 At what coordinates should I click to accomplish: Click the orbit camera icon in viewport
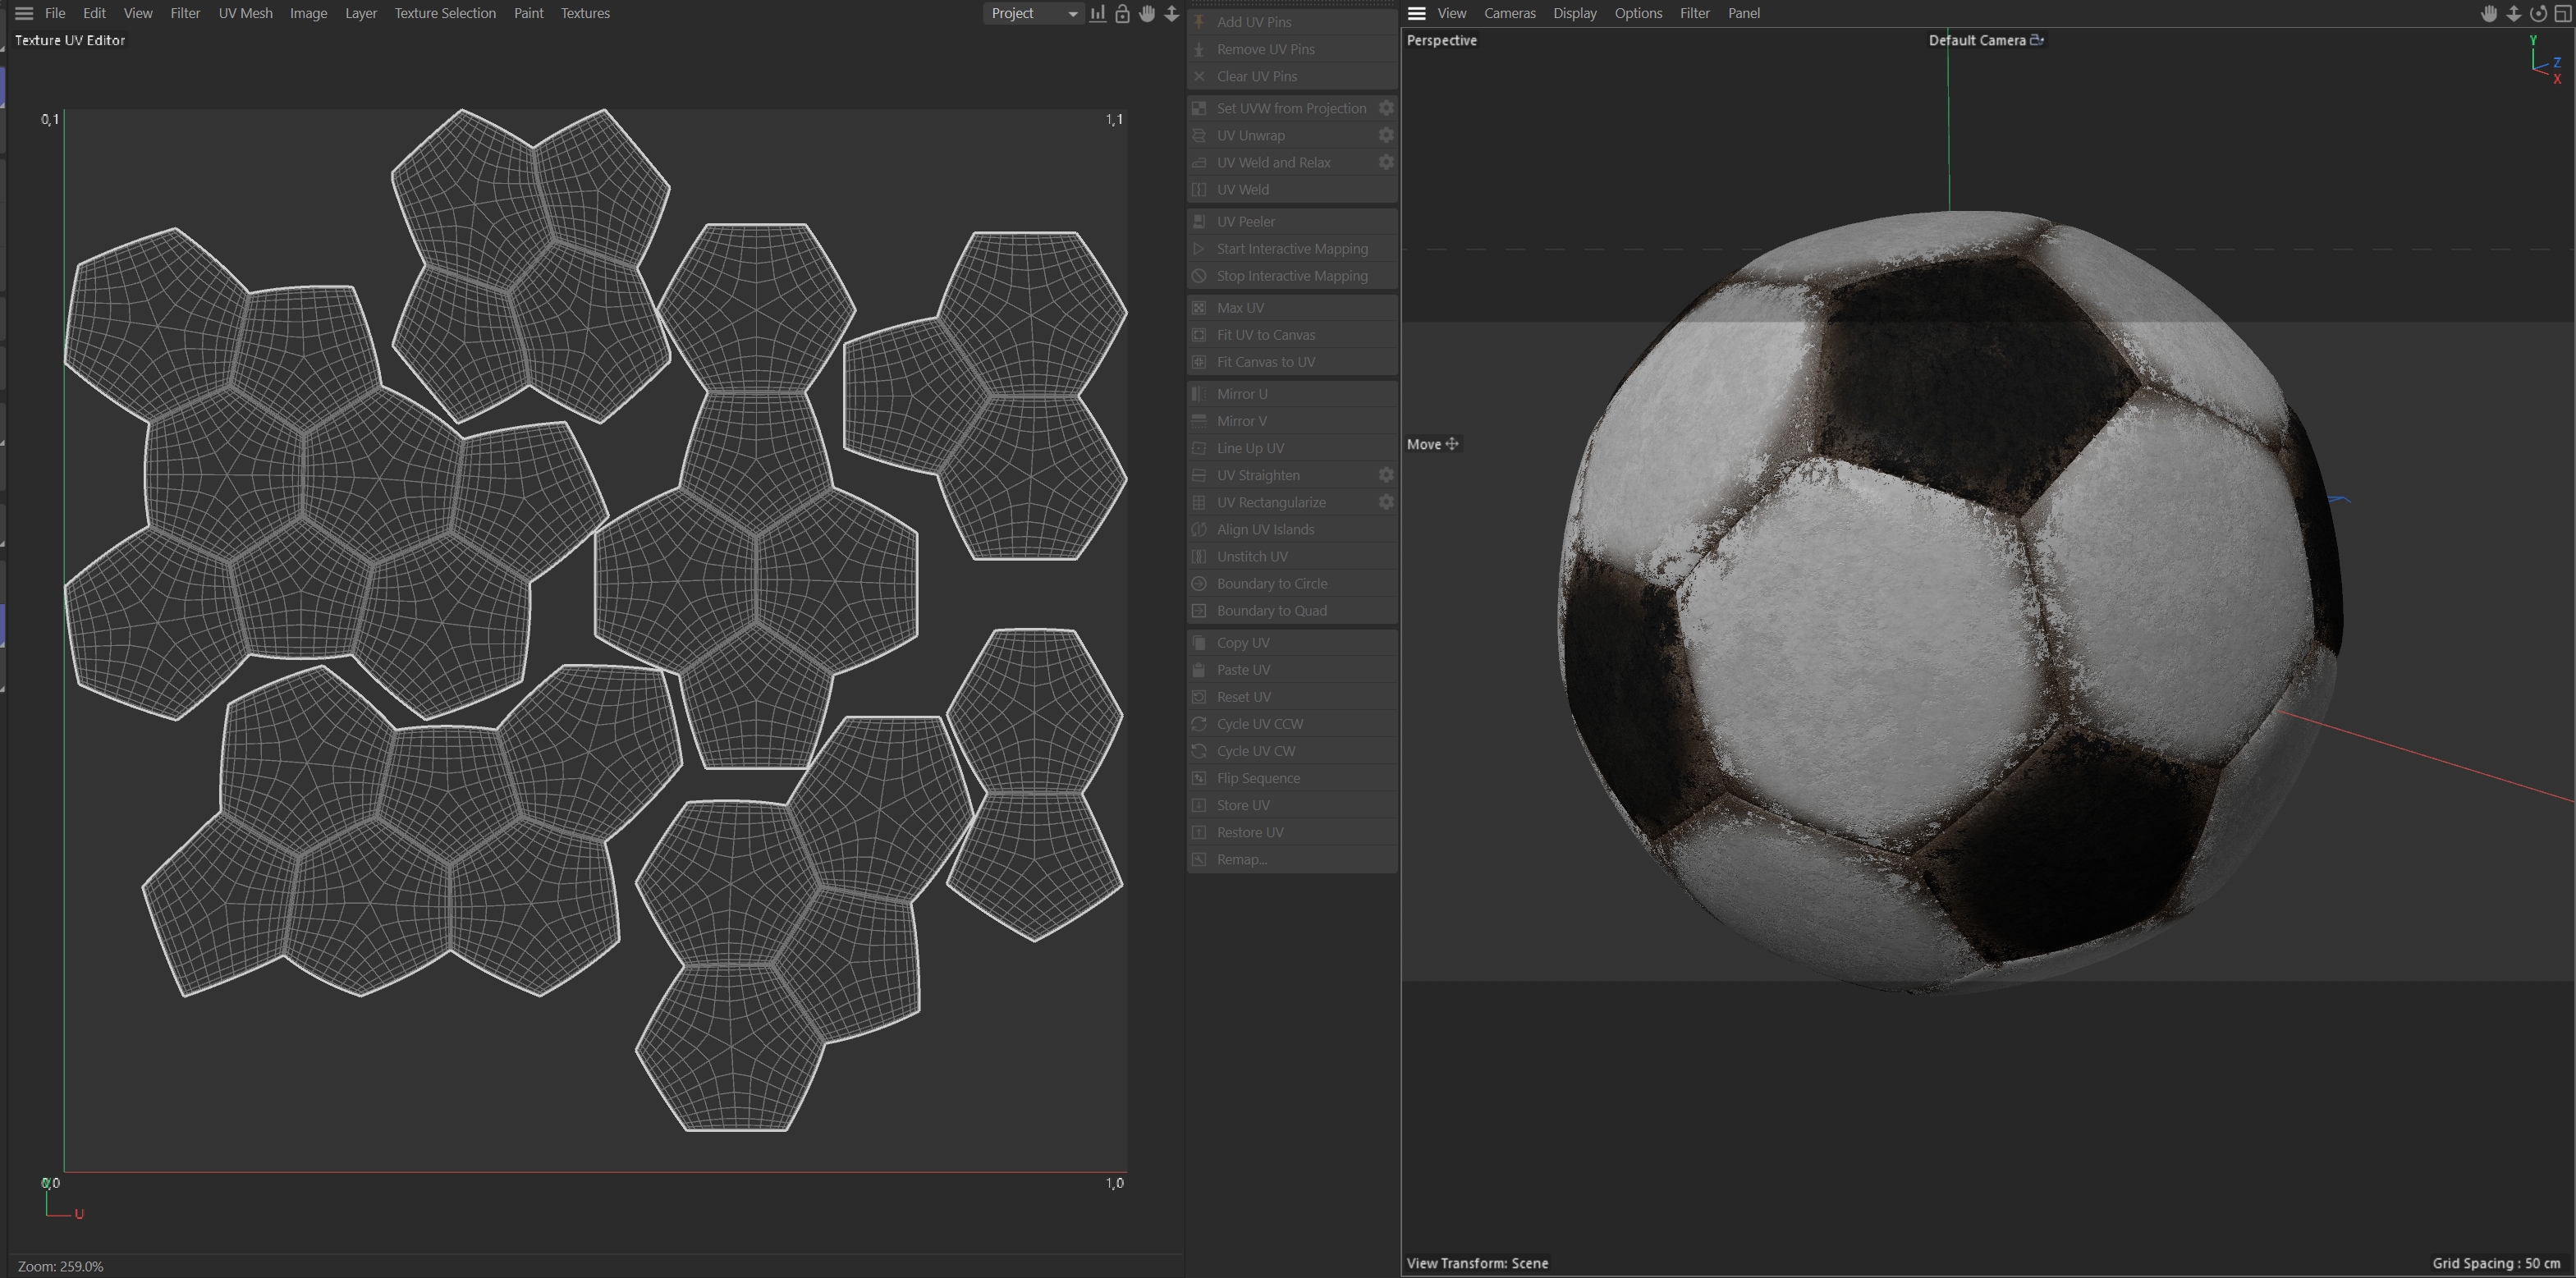[2538, 13]
